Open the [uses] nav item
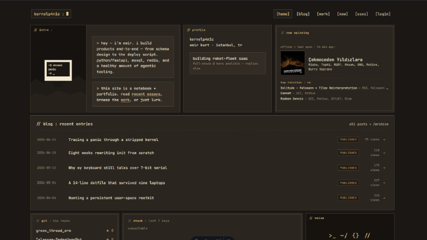The width and height of the screenshot is (427, 240). 362,14
